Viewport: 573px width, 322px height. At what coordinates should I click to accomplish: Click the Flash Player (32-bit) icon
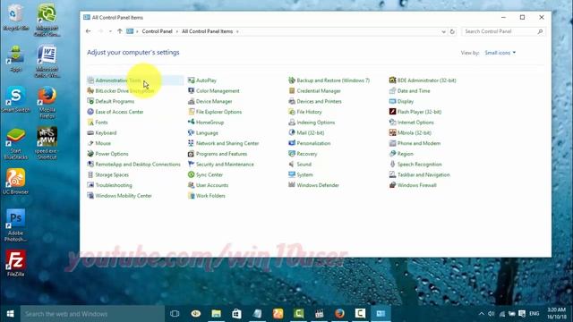tap(392, 112)
